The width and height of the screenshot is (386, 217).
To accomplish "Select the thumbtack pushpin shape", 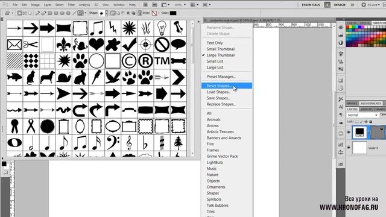I will tap(179, 28).
